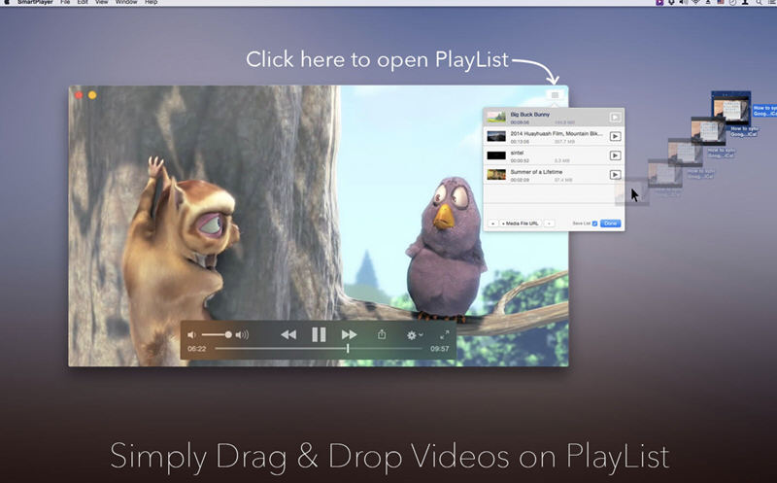Click the 'sintel' title text
The width and height of the screenshot is (777, 483).
point(517,154)
